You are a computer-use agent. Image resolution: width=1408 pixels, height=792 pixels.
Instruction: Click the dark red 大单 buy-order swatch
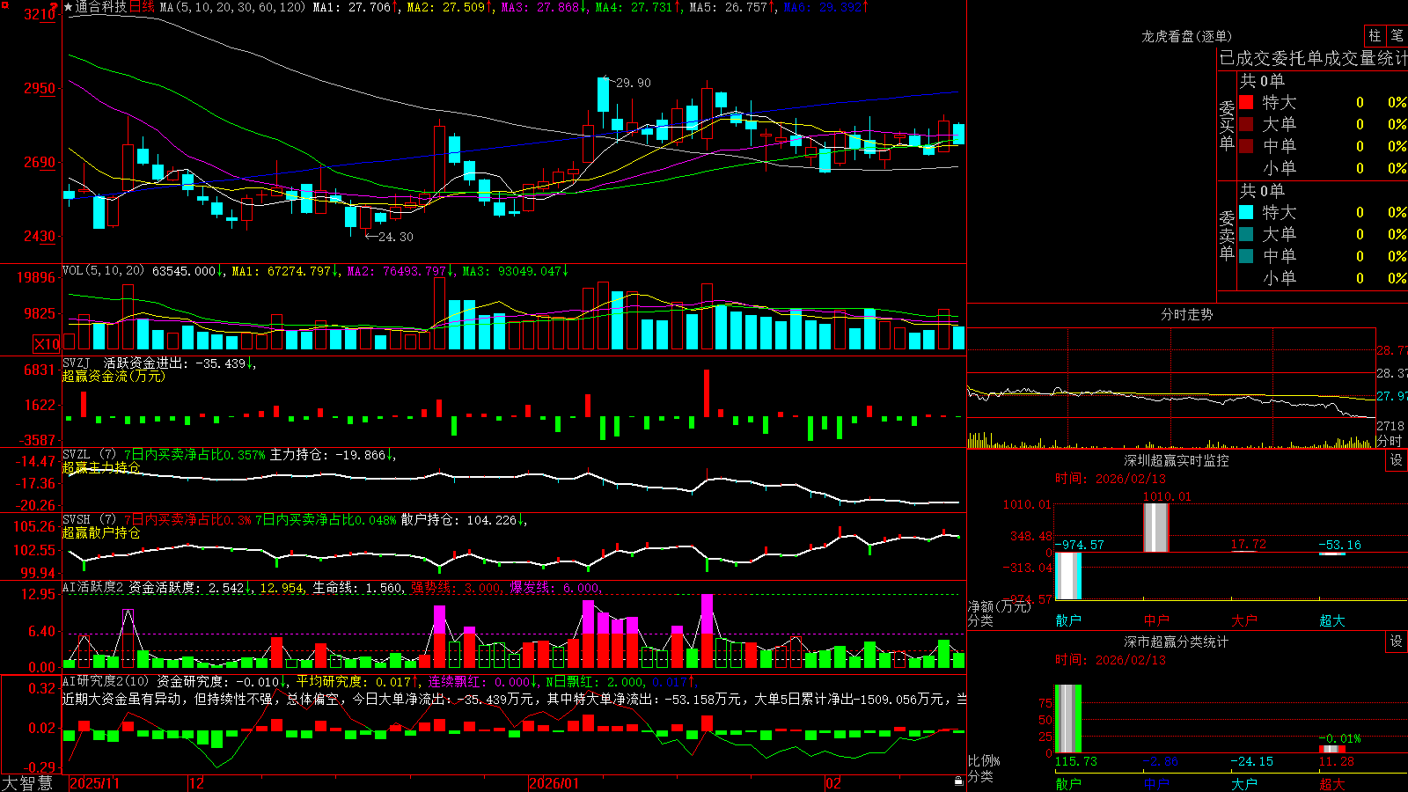(1246, 124)
